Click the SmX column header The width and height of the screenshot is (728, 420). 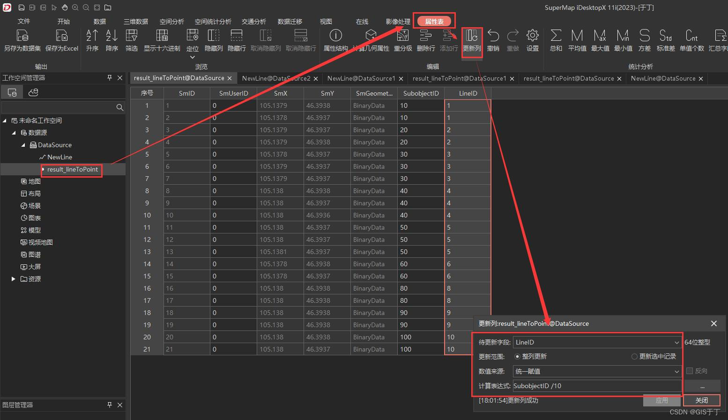click(281, 93)
